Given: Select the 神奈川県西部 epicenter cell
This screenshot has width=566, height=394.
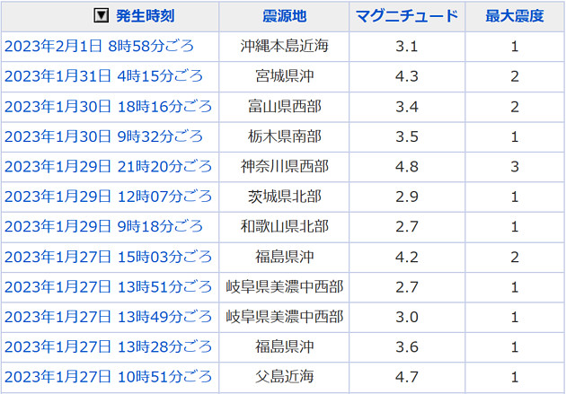Looking at the screenshot, I should pos(284,166).
